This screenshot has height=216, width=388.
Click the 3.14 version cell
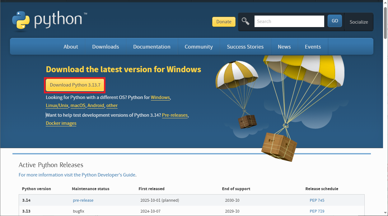pos(26,200)
